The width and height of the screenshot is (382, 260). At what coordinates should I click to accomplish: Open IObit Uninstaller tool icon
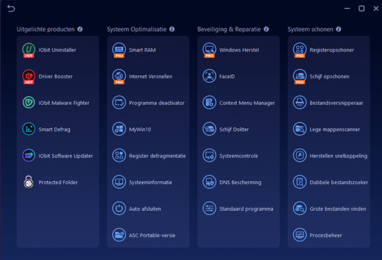(x=29, y=50)
